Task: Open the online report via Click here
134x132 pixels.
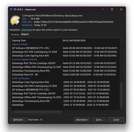Action: coord(27,30)
